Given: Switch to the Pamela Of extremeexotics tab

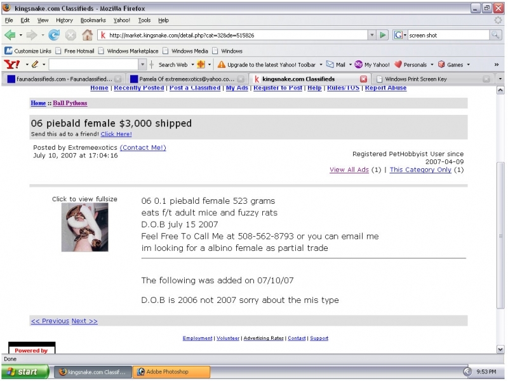Looking at the screenshot, I should (x=187, y=79).
